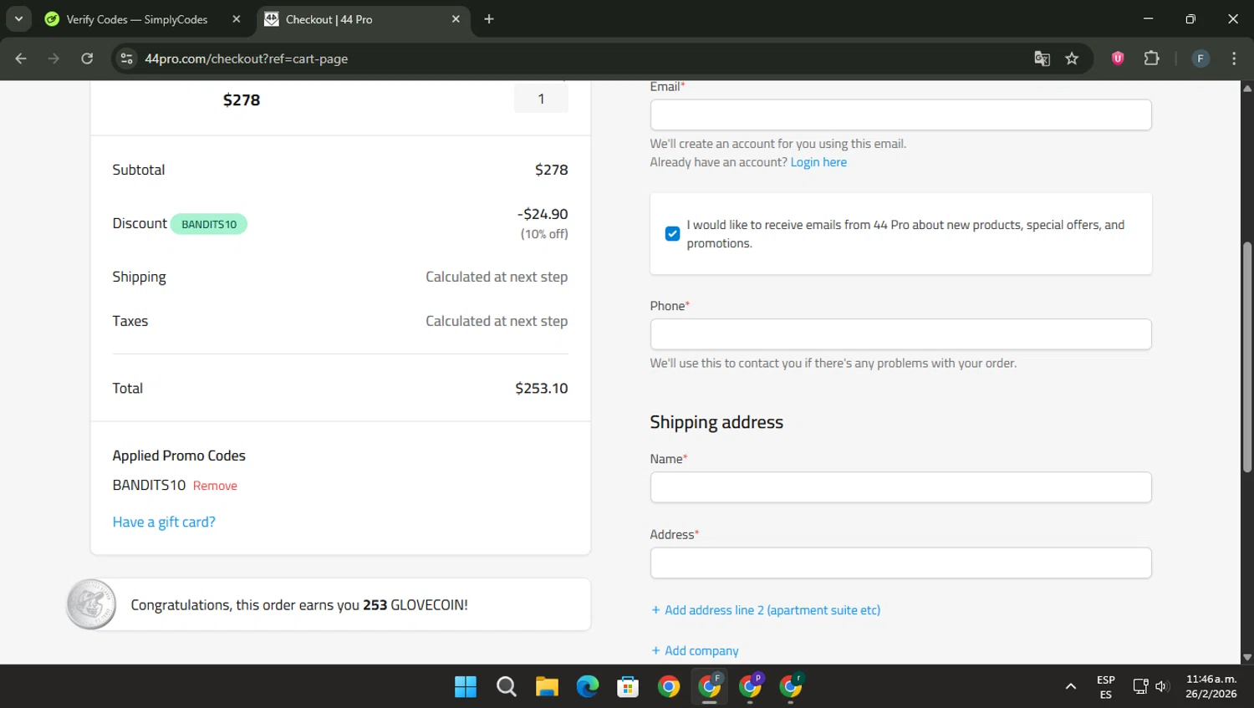Open the browser profile avatar icon
Viewport: 1254px width, 708px height.
coord(1200,59)
